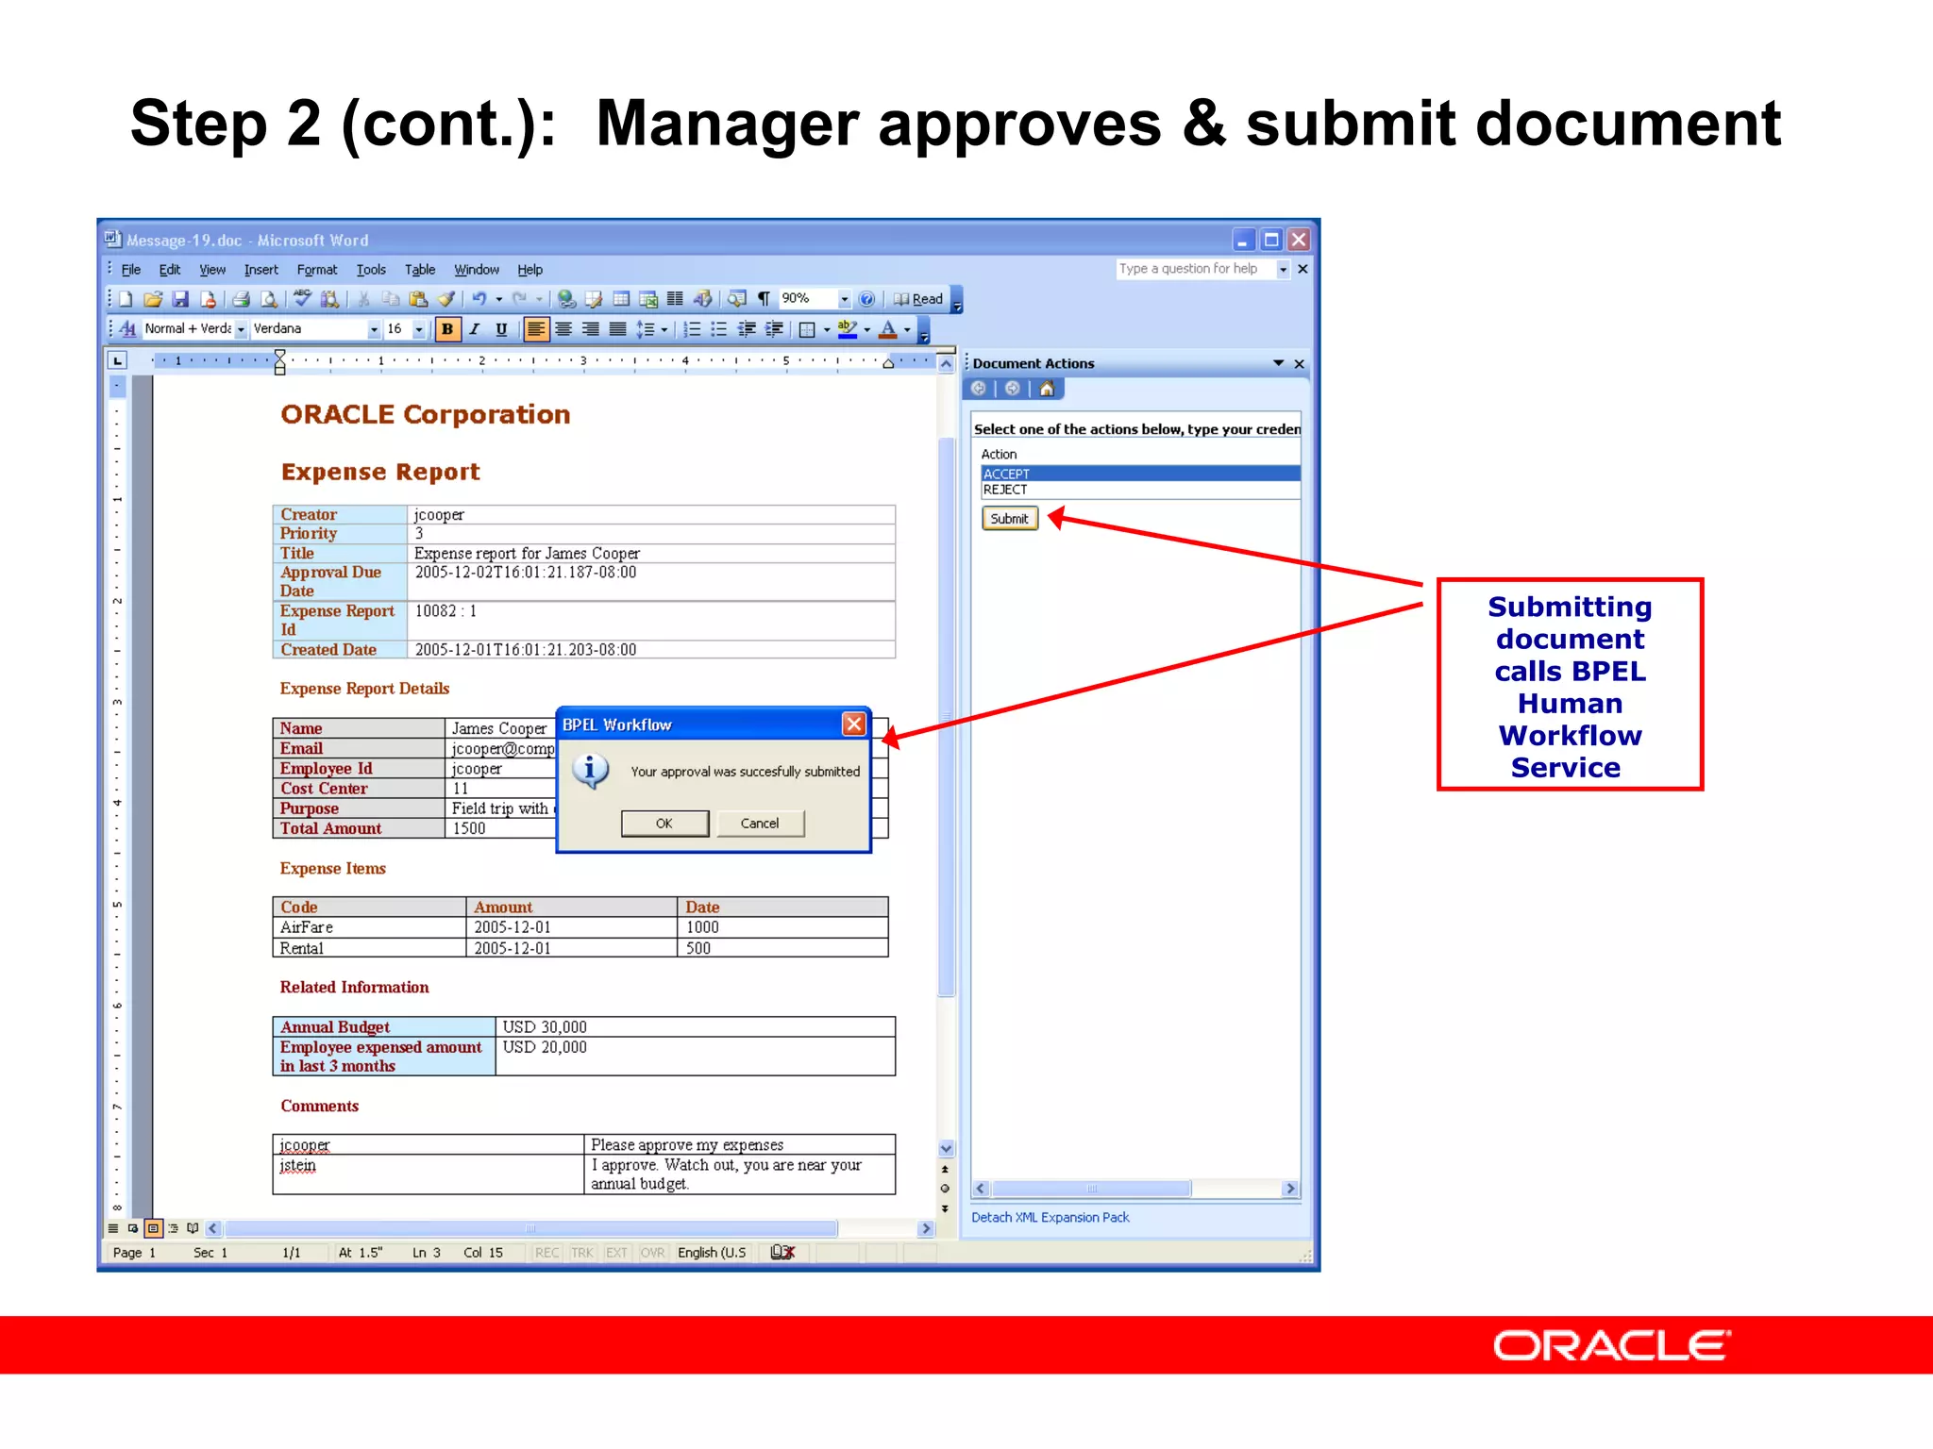Click the Decrease Indent icon
Viewport: 1933px width, 1449px height.
pyautogui.click(x=747, y=328)
